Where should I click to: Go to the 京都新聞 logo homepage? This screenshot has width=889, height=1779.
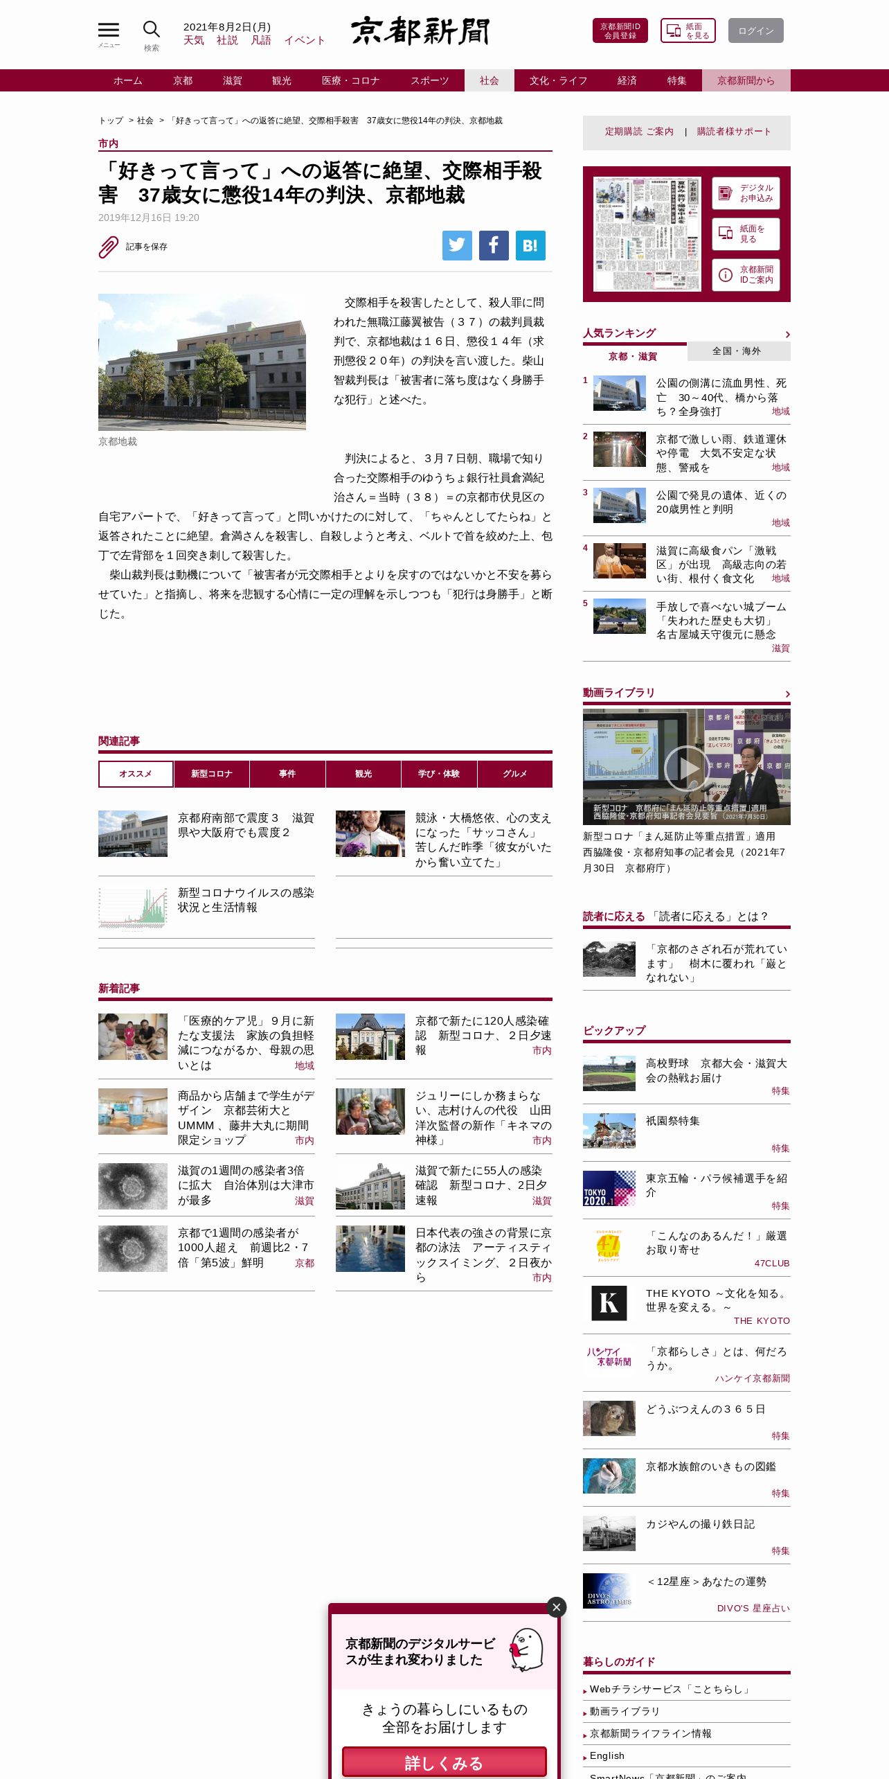click(x=420, y=30)
